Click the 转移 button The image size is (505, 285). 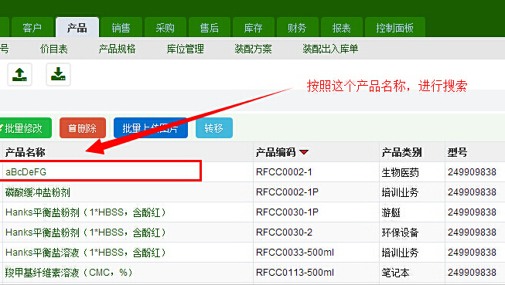[x=214, y=128]
